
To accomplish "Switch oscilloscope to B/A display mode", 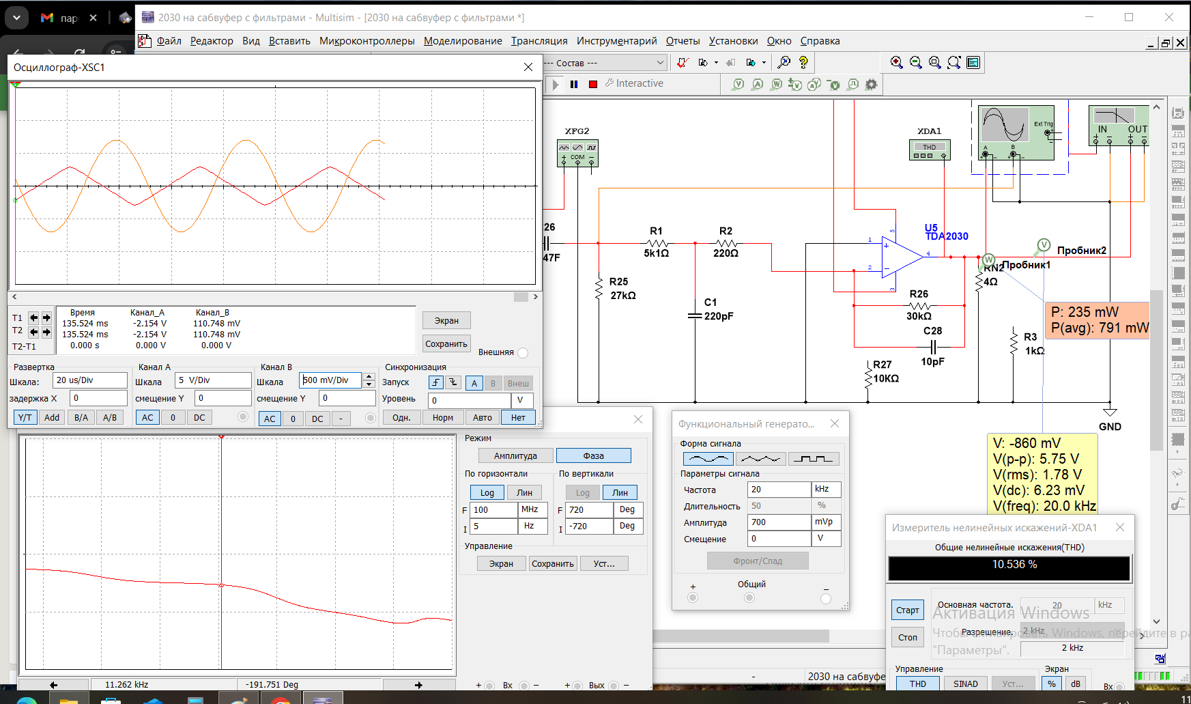I will (x=81, y=417).
